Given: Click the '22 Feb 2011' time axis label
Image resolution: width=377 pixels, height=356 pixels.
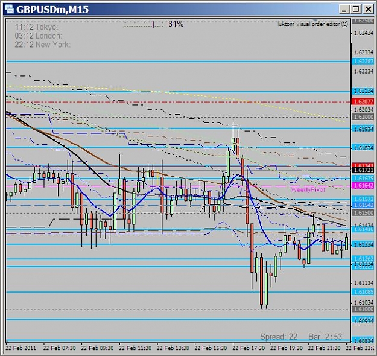Looking at the screenshot, I should pyautogui.click(x=21, y=348).
